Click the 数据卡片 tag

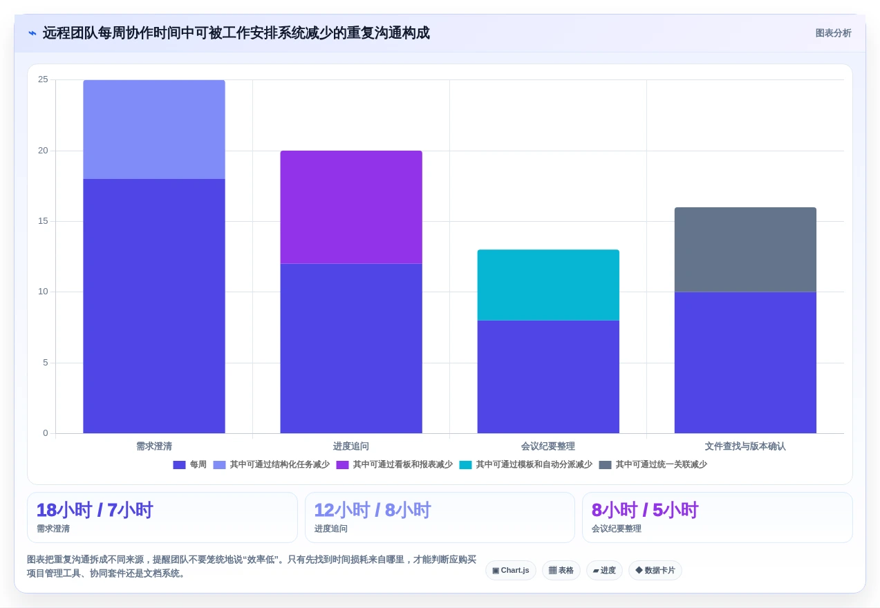pyautogui.click(x=655, y=571)
